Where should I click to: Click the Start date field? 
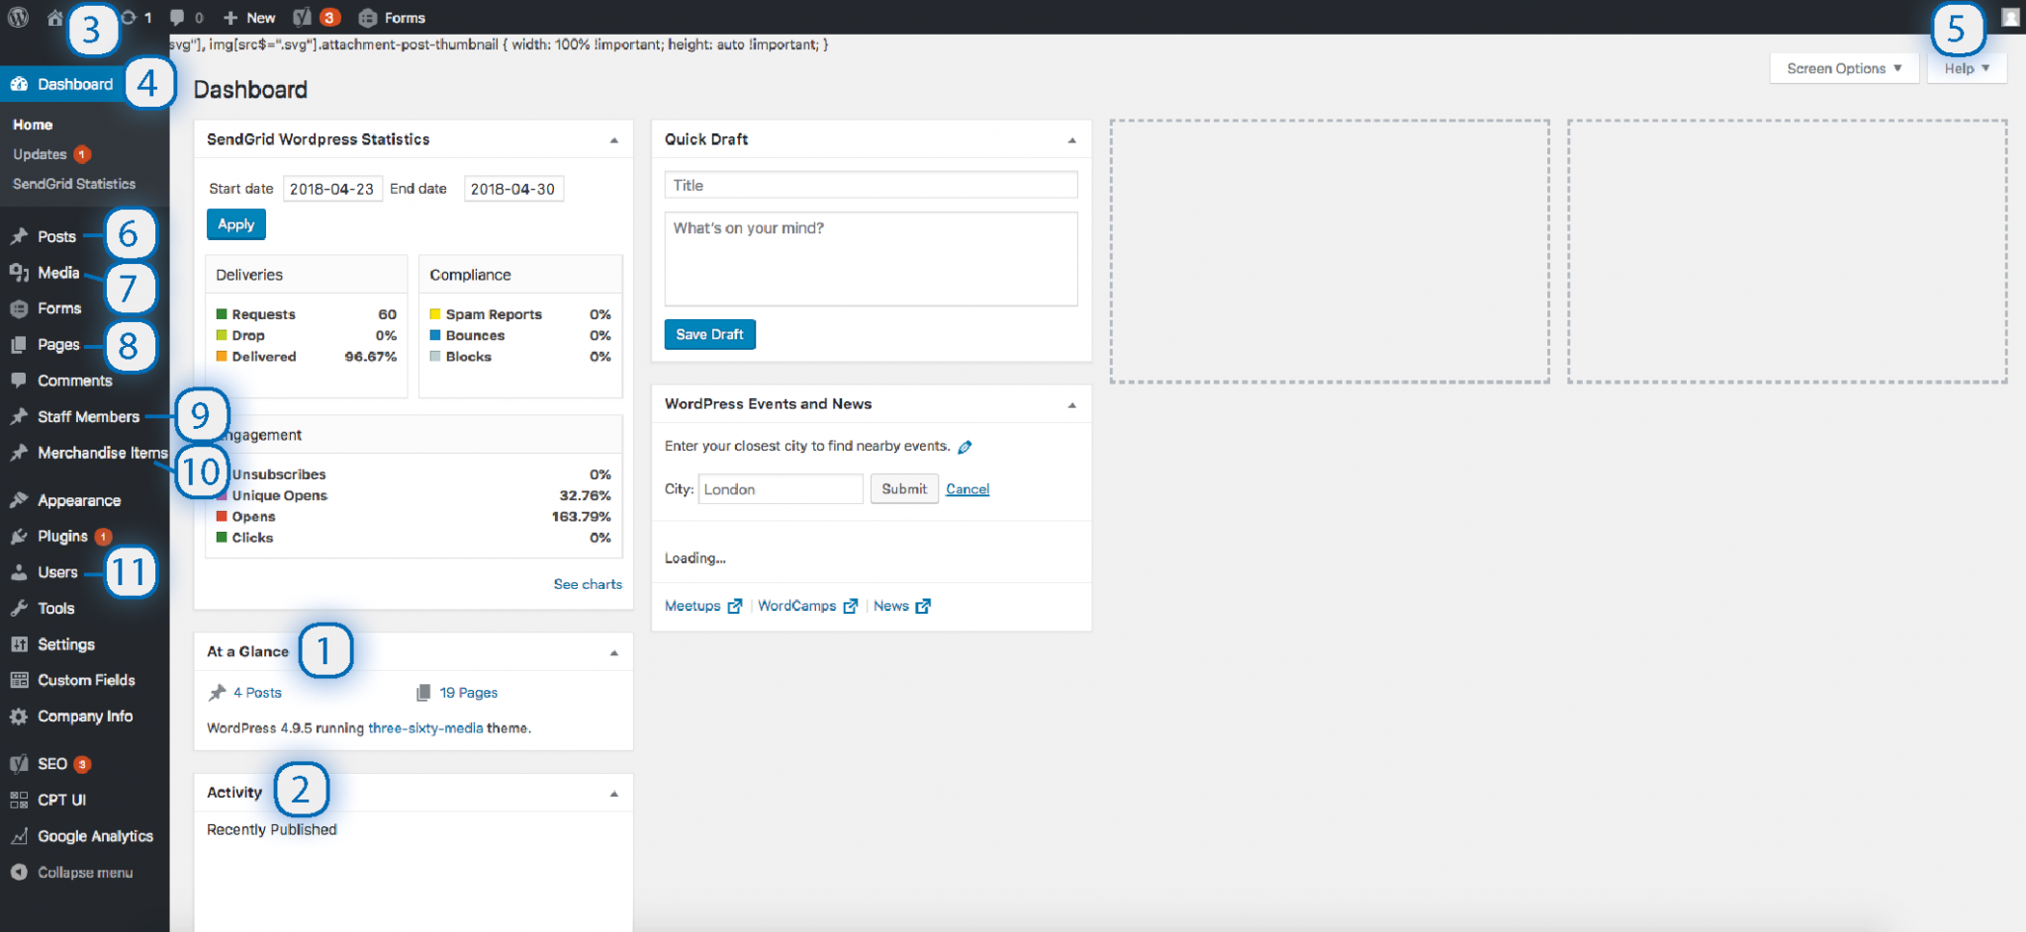tap(332, 189)
